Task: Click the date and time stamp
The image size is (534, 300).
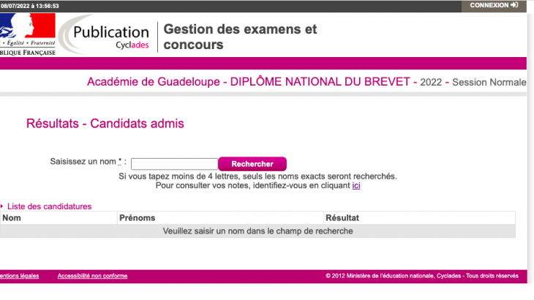Action: pyautogui.click(x=30, y=6)
